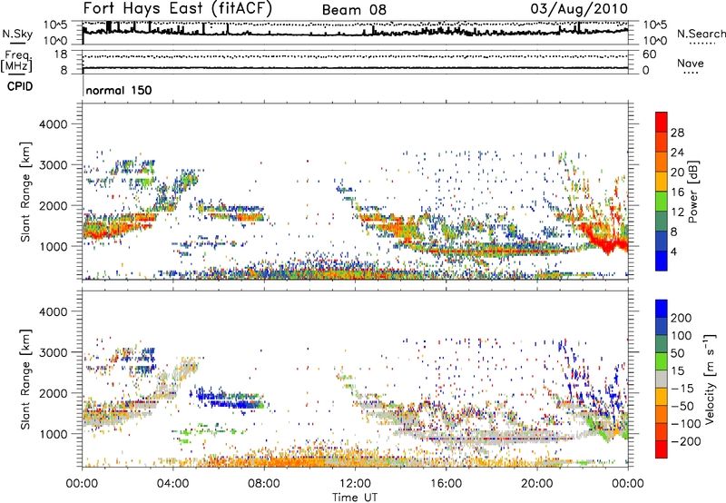Click the '4000' tick in the power panel

pos(54,124)
